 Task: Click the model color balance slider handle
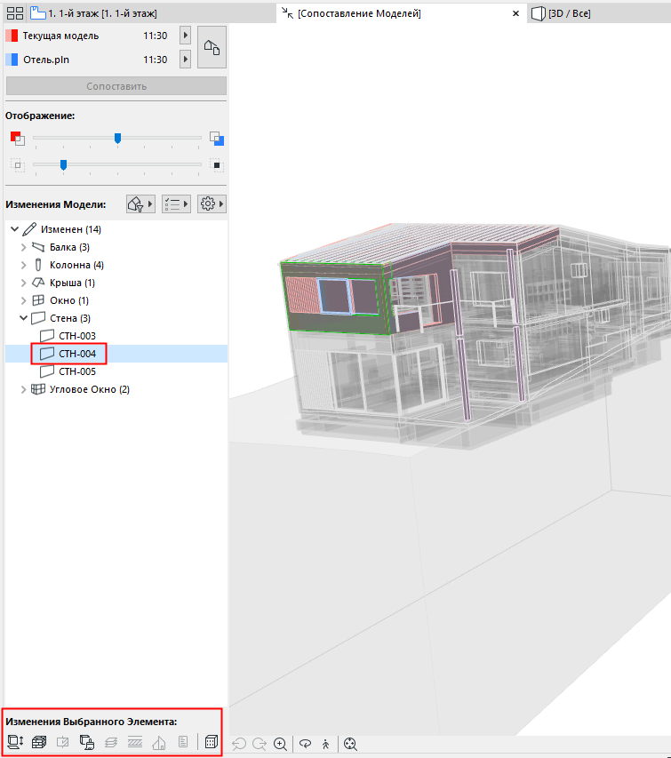[117, 139]
